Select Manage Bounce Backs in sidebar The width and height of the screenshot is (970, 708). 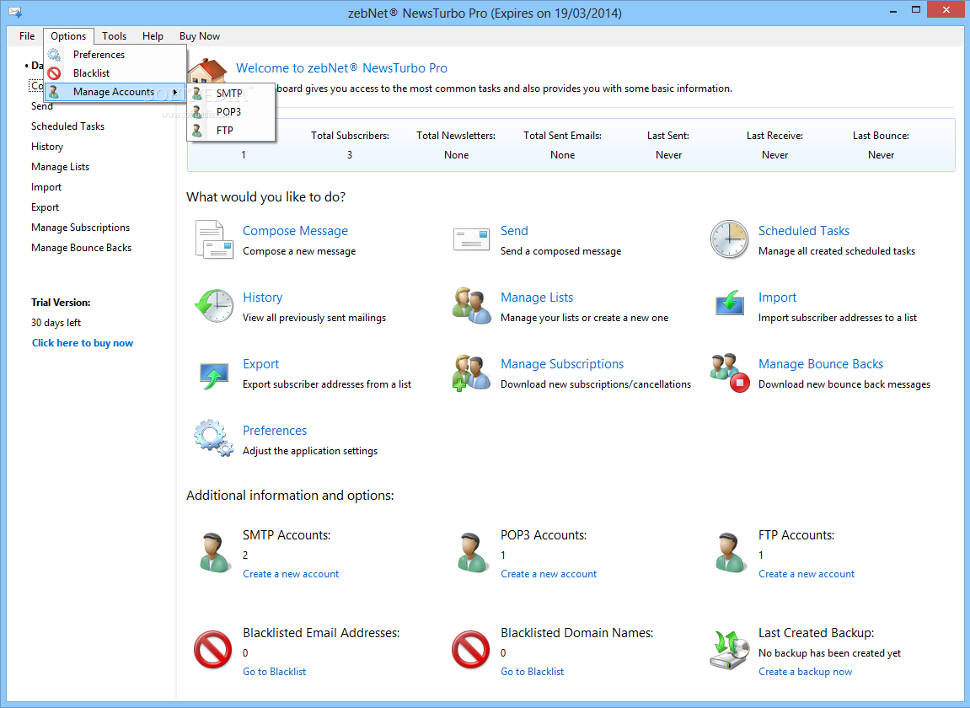click(x=81, y=248)
